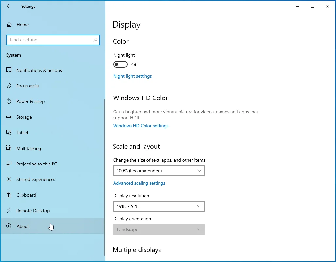Click the Home house icon
Viewport: 336px width, 262px height.
[x=9, y=25]
